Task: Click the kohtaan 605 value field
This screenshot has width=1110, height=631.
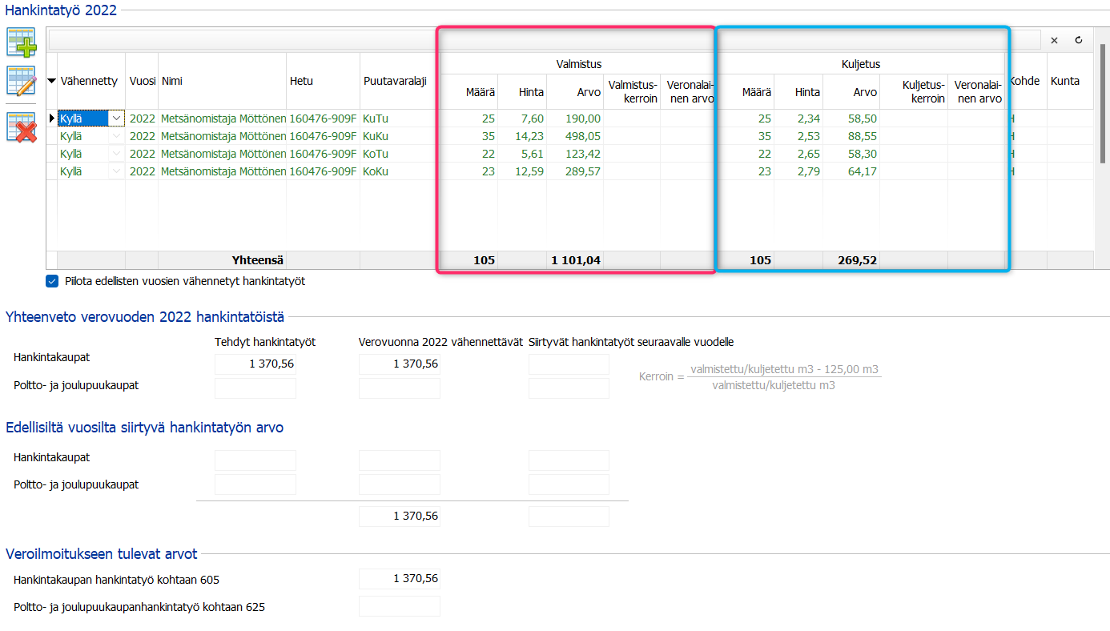Action: pyautogui.click(x=399, y=579)
